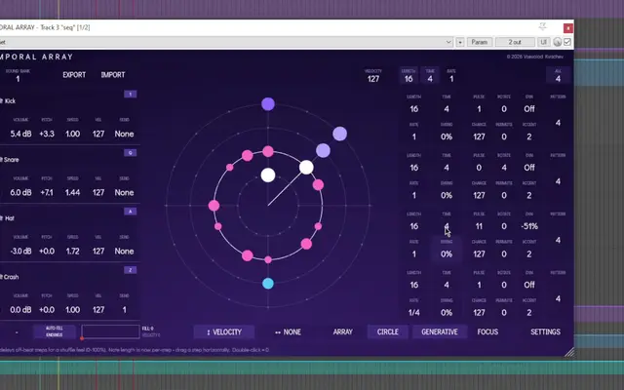Click the cyan step dot at circle bottom
The height and width of the screenshot is (390, 624).
[268, 284]
